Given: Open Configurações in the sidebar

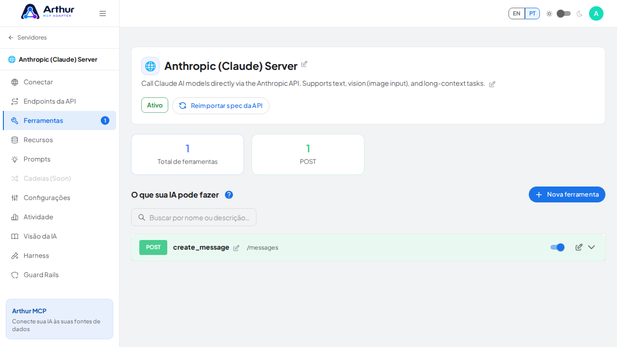Looking at the screenshot, I should coord(59,198).
